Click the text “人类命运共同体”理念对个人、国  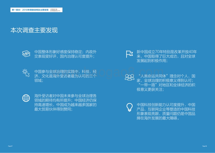pos(167,76)
